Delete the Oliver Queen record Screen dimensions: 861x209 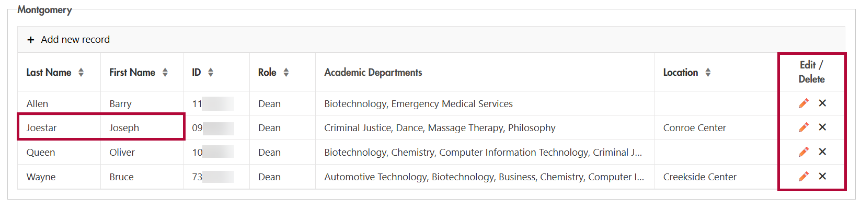coord(822,152)
